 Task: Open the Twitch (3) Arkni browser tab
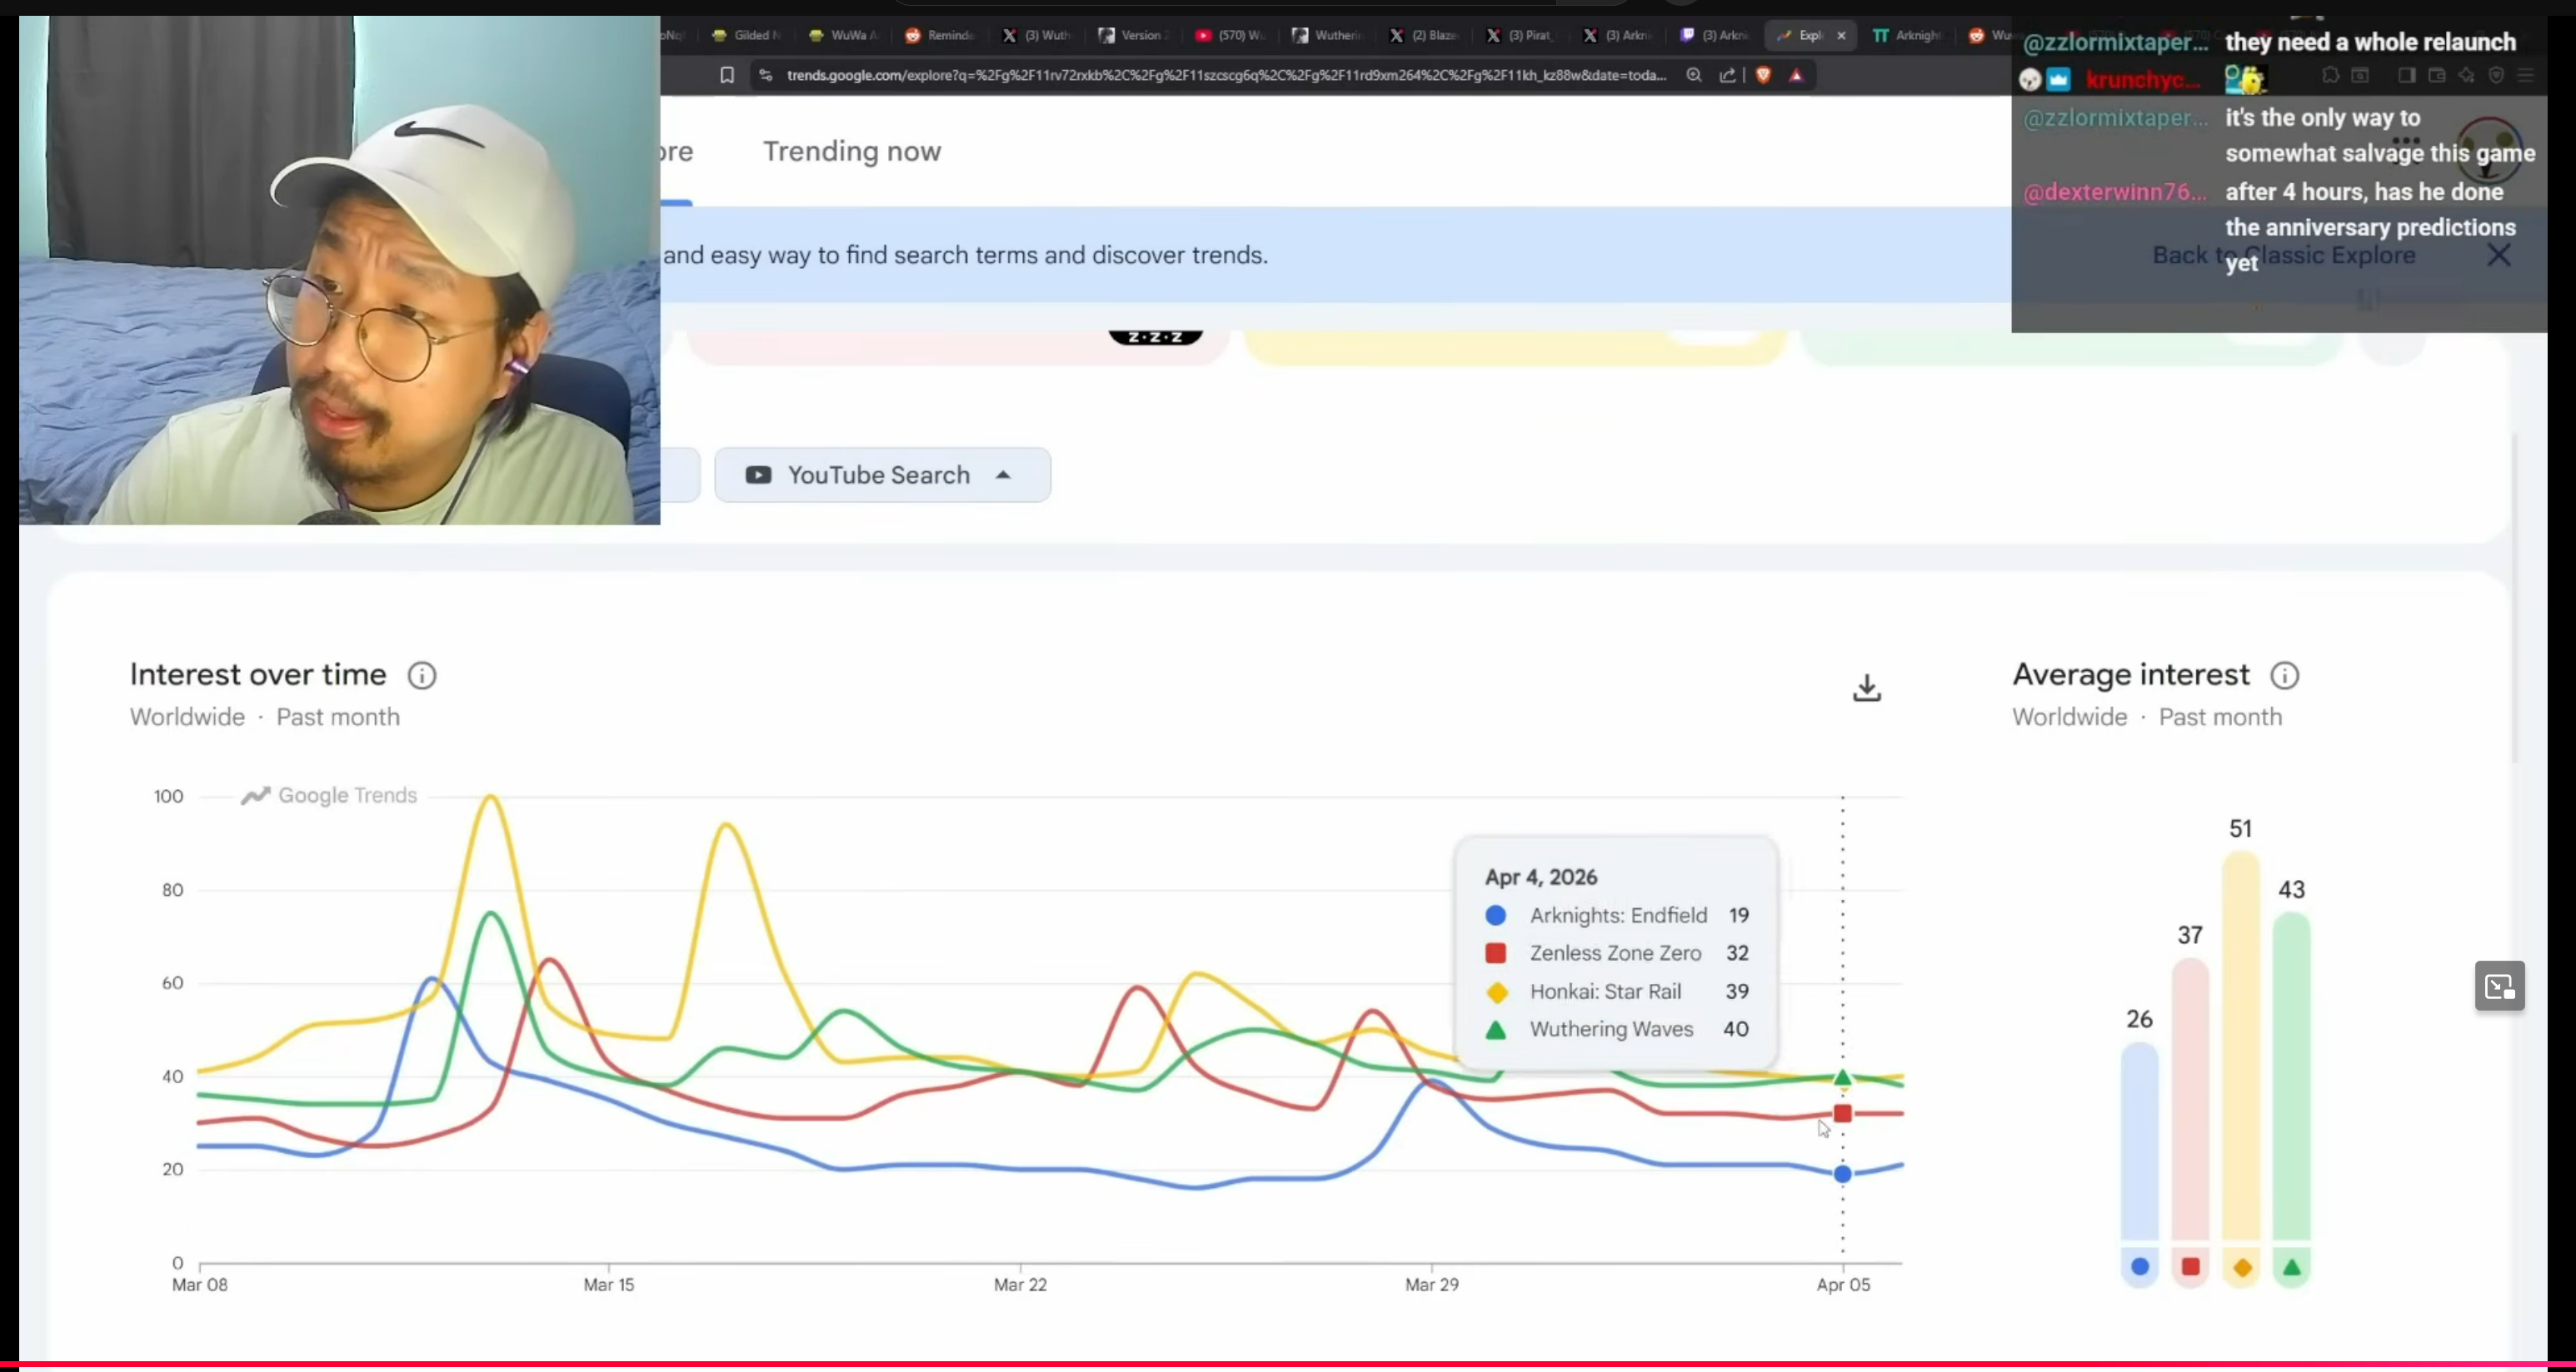click(x=1714, y=36)
